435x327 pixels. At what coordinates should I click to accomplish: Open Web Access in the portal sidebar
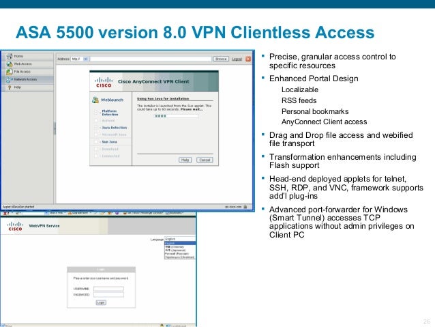[x=27, y=64]
